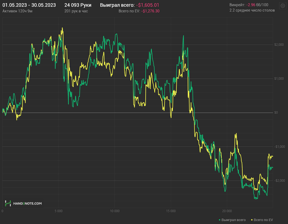Viewport: 288px width, 224px height.
Task: Click the -$1,000 y-axis label
Action: click(x=279, y=147)
